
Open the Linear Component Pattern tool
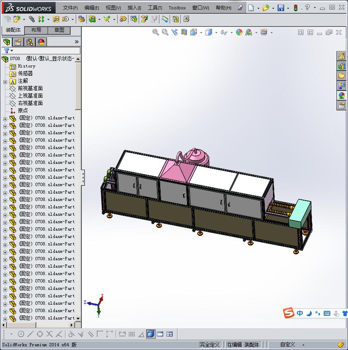pyautogui.click(x=41, y=19)
